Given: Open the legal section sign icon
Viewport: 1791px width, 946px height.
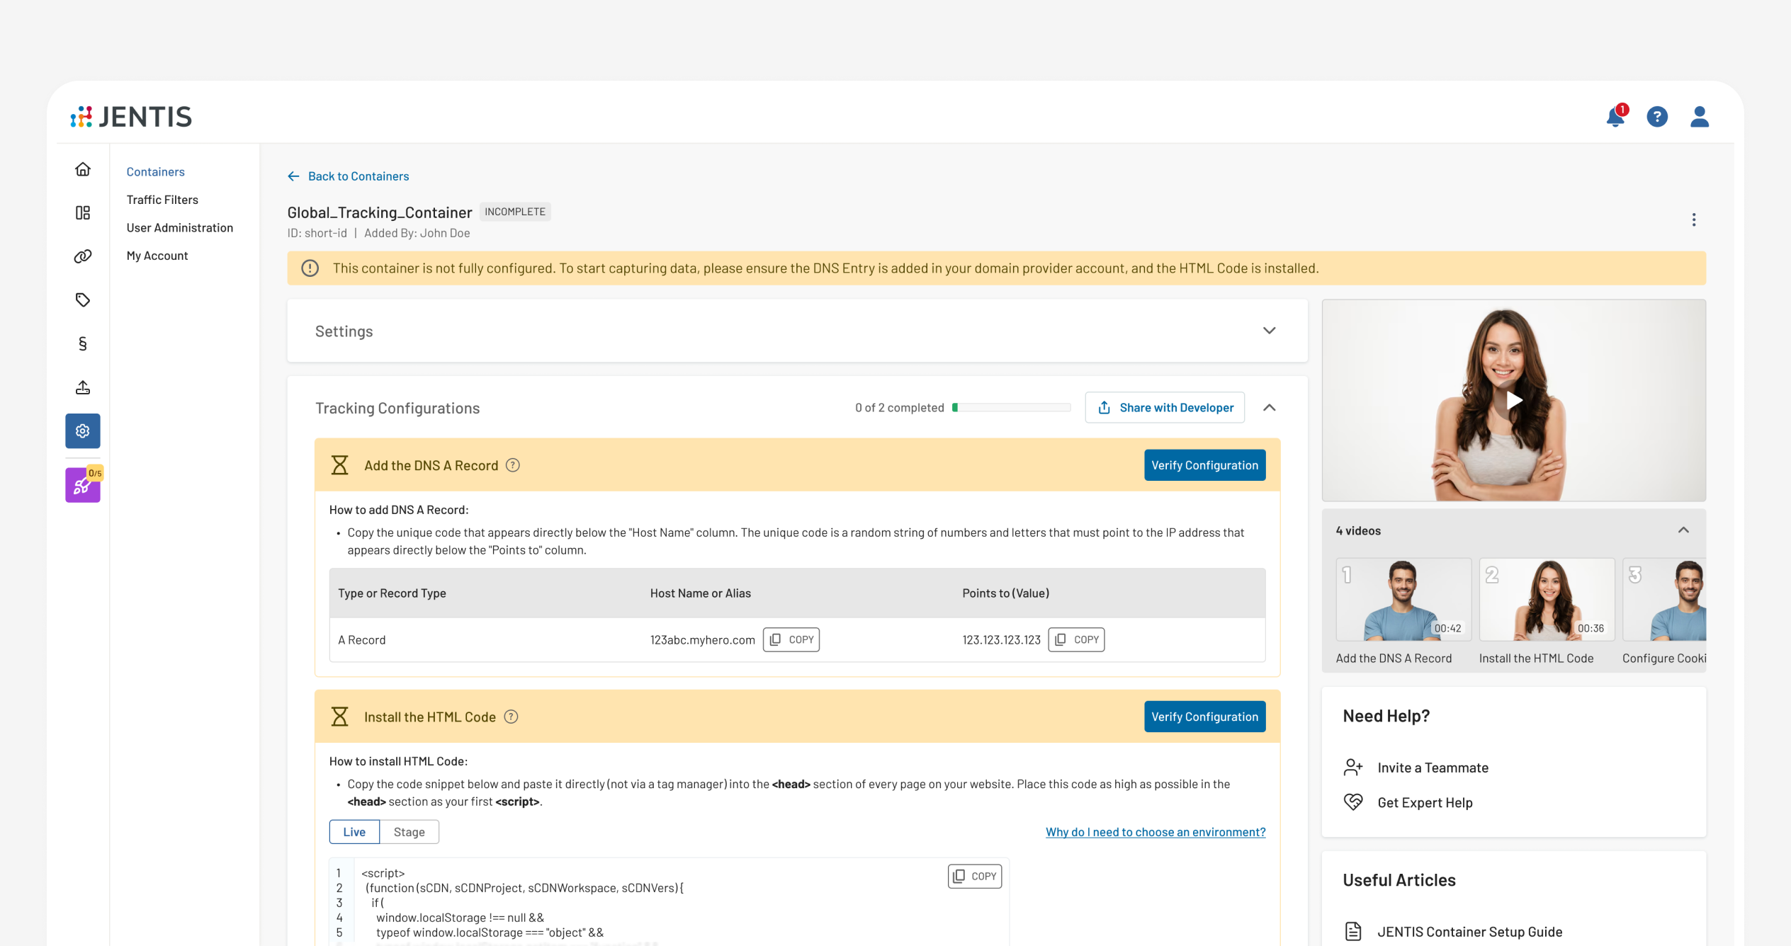Looking at the screenshot, I should point(83,344).
